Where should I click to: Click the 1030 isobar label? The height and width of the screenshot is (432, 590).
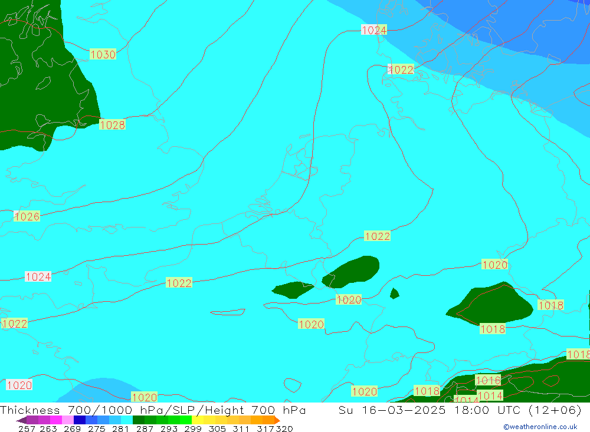pyautogui.click(x=103, y=55)
